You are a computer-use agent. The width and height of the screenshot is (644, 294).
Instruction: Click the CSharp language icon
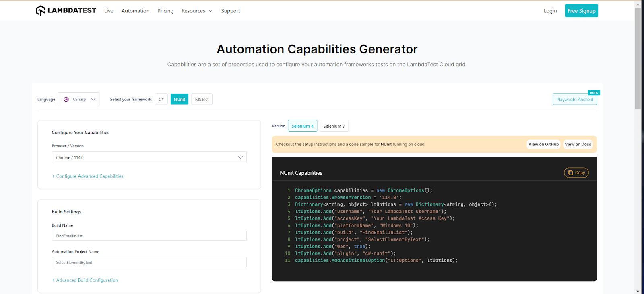[x=66, y=99]
